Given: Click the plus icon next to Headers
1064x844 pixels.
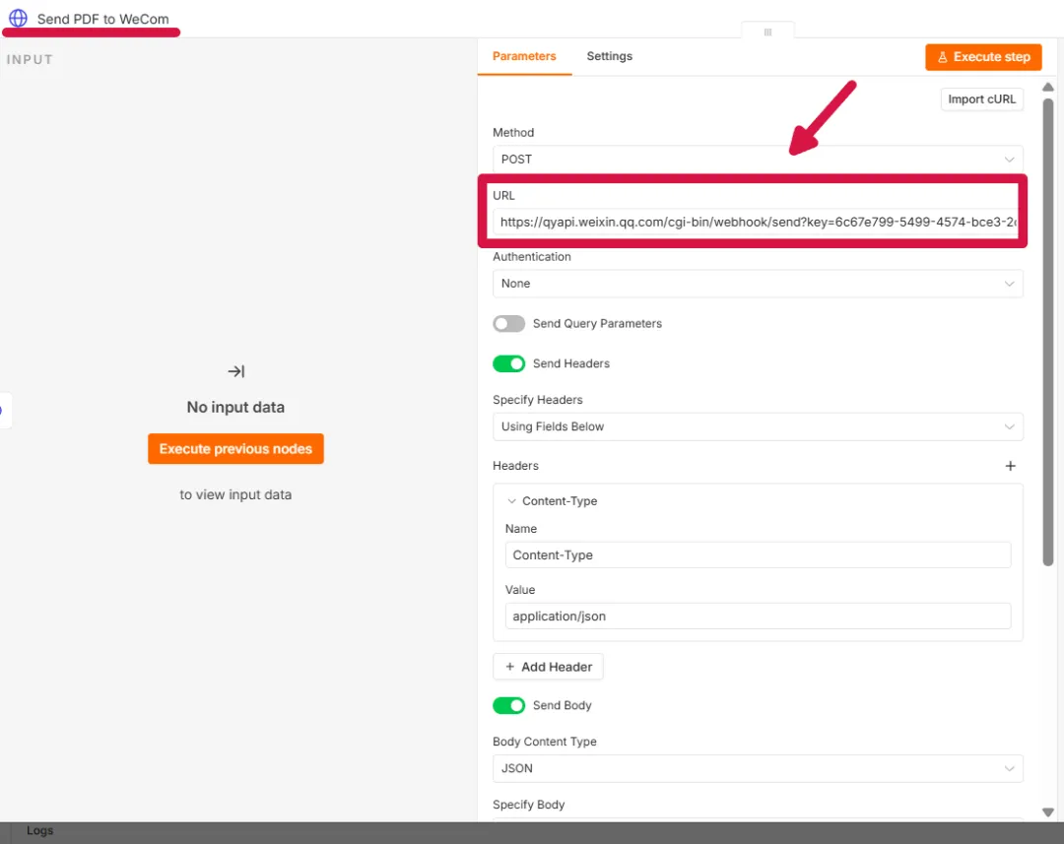Looking at the screenshot, I should coord(1010,466).
